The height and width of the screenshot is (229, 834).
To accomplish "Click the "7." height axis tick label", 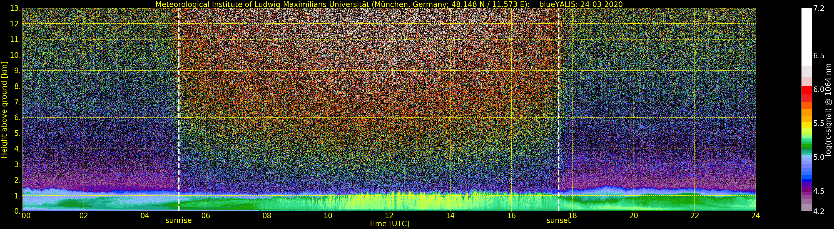I will click(18, 102).
